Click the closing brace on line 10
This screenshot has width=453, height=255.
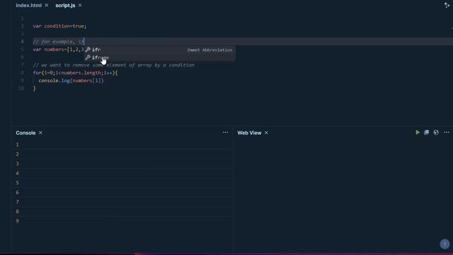[35, 89]
